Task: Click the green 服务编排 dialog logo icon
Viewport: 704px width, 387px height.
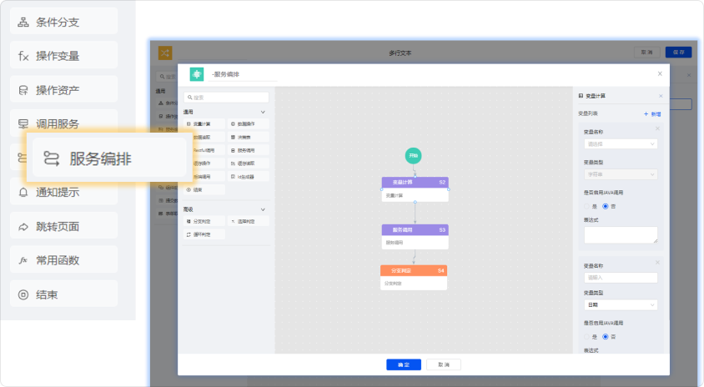Action: click(x=198, y=74)
